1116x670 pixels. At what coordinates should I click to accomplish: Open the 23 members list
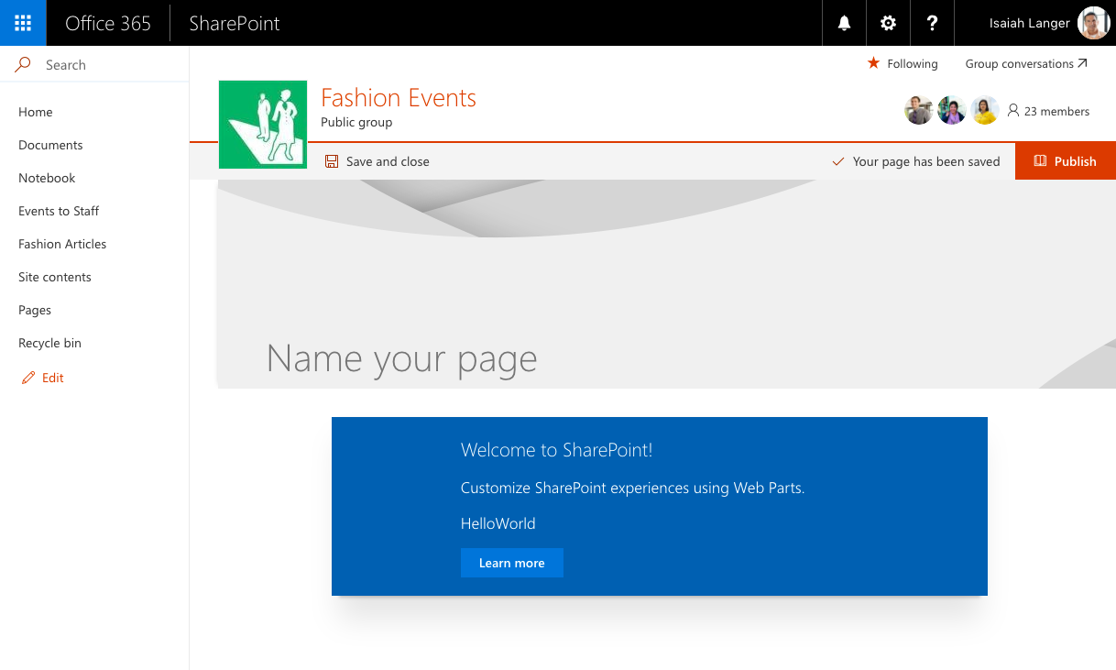1048,110
